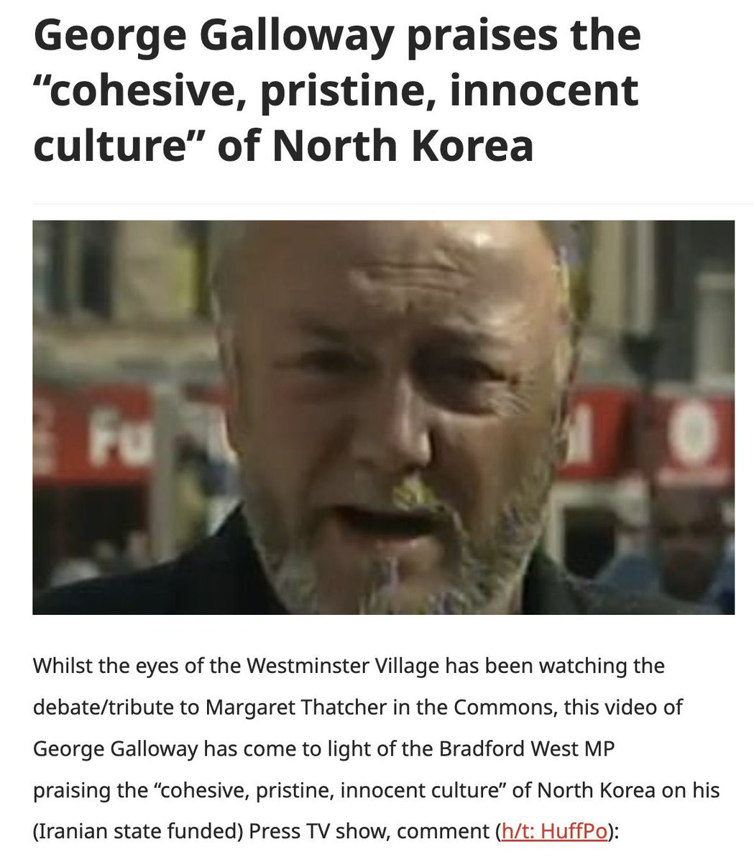Click the article headline about George Galloway
754x862 pixels.
tap(337, 91)
